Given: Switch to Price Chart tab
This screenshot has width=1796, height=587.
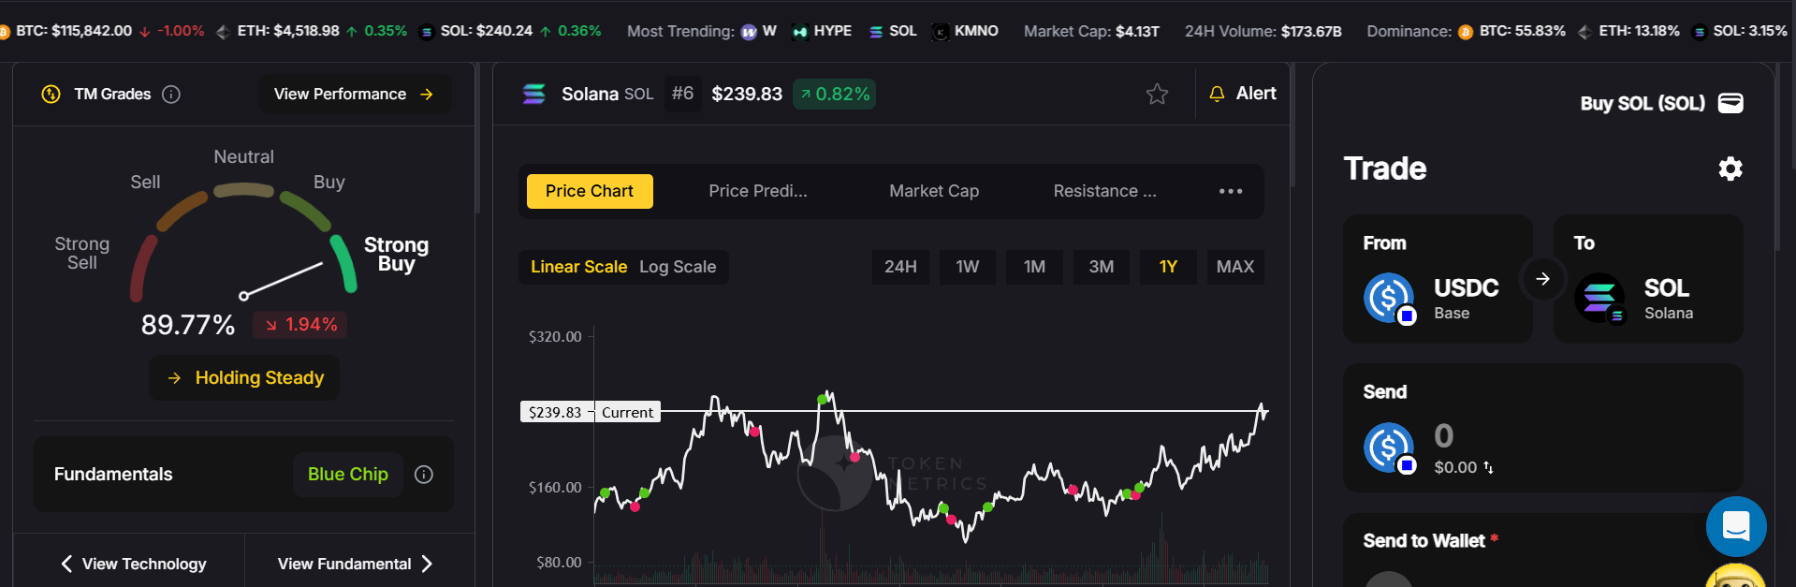Looking at the screenshot, I should 590,191.
